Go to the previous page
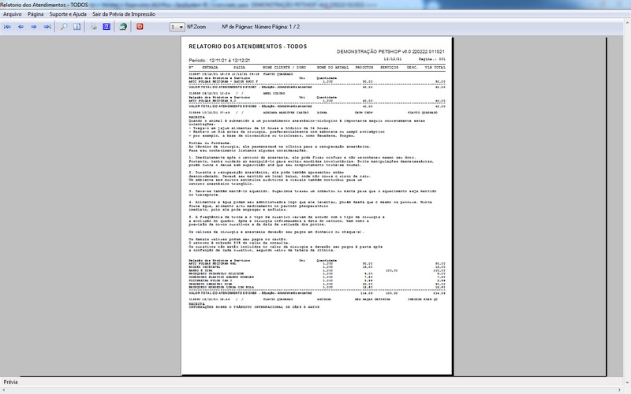Image resolution: width=631 pixels, height=394 pixels. (21, 27)
